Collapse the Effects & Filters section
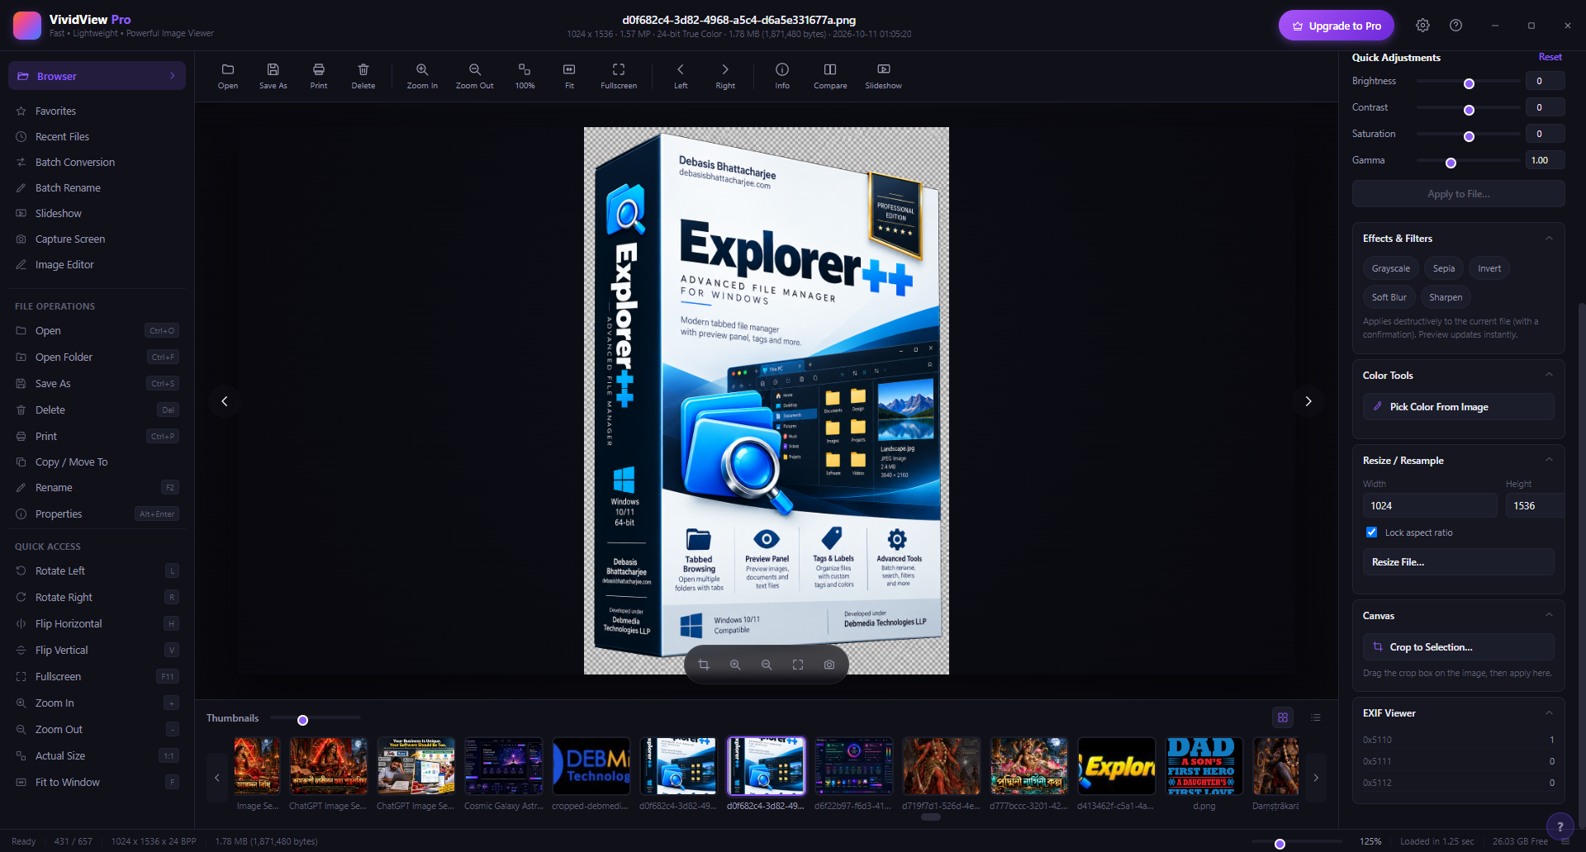Viewport: 1586px width, 852px height. 1549,239
